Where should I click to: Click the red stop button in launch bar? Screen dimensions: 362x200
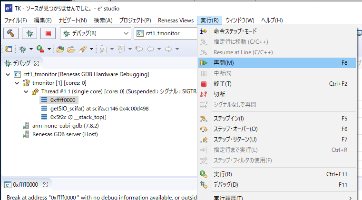tap(48, 33)
